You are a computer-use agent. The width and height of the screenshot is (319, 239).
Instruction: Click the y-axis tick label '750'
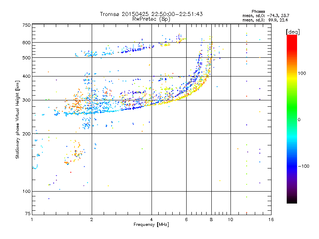click(27, 25)
